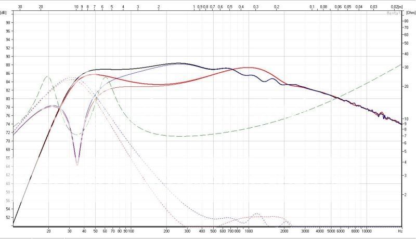Click the sharp curve dip near 35 Hz
Image resolution: width=416 pixels, height=239 pixels.
click(77, 164)
